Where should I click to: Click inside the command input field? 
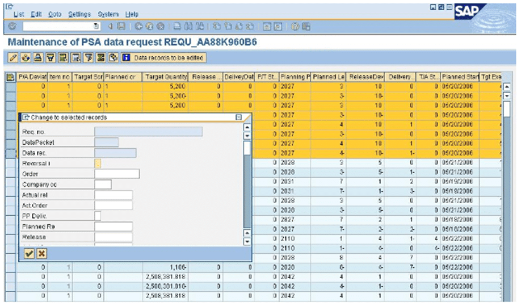pos(58,26)
